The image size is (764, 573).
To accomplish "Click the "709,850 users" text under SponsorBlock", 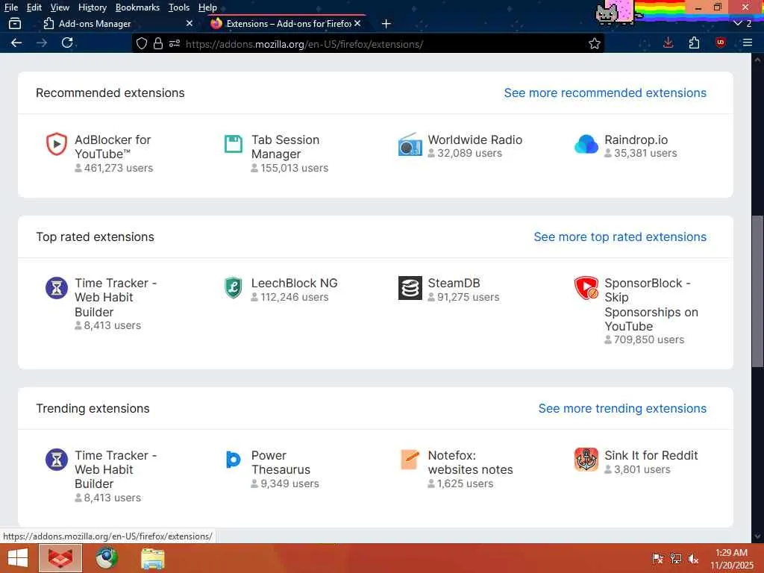I will [648, 339].
